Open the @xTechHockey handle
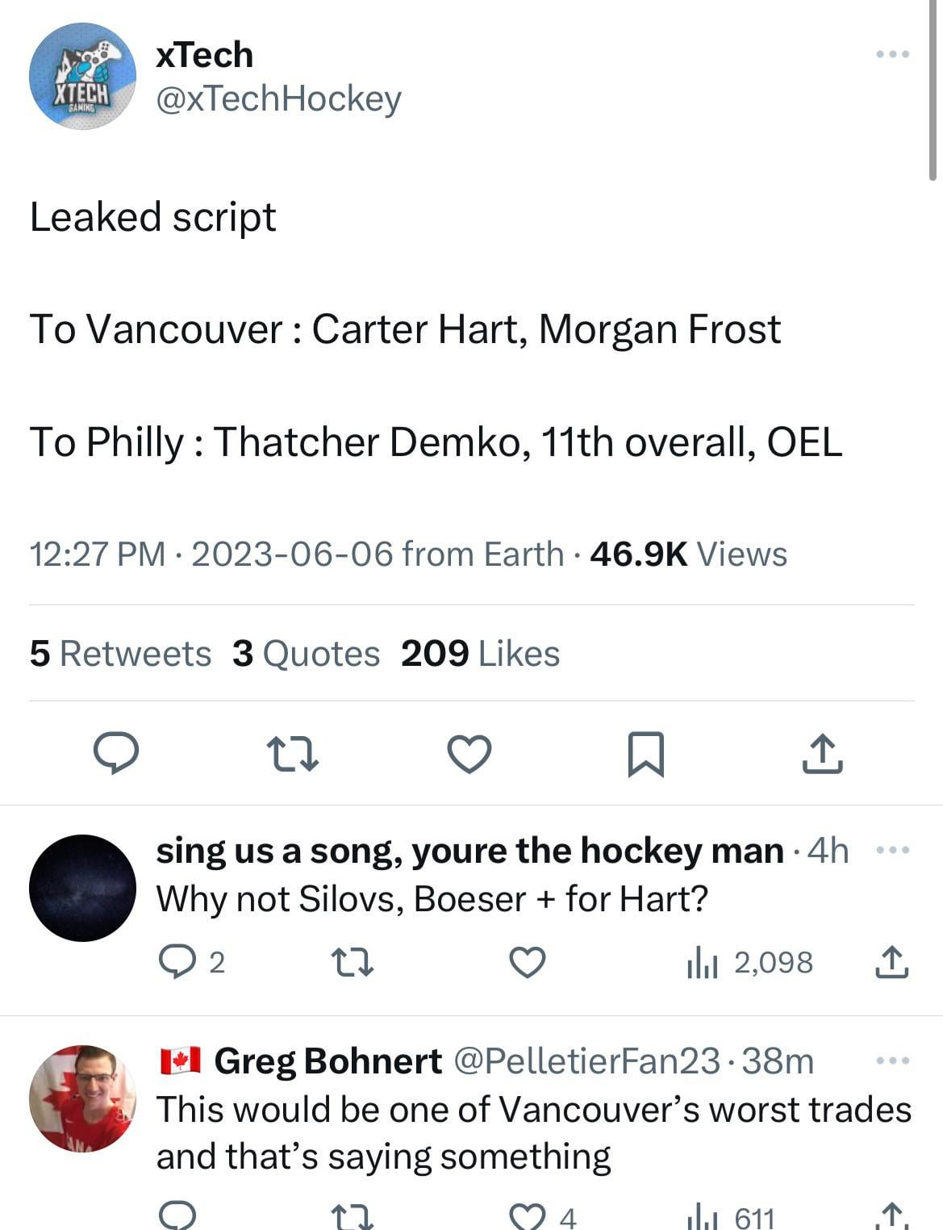The width and height of the screenshot is (943, 1230). 278,98
